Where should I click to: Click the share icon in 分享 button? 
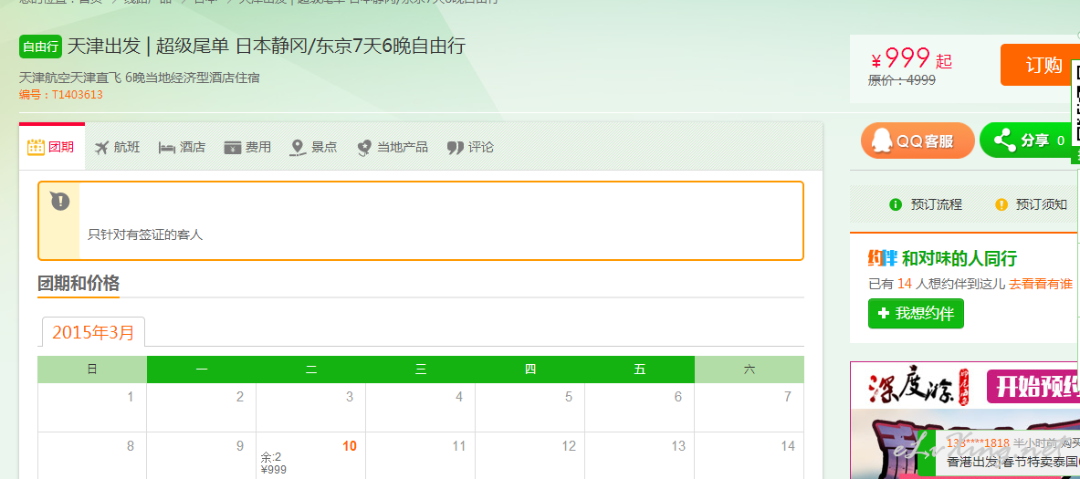1004,141
